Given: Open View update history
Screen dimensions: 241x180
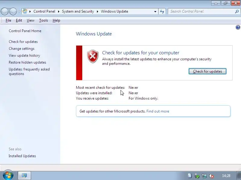Looking at the screenshot, I should 24,55.
